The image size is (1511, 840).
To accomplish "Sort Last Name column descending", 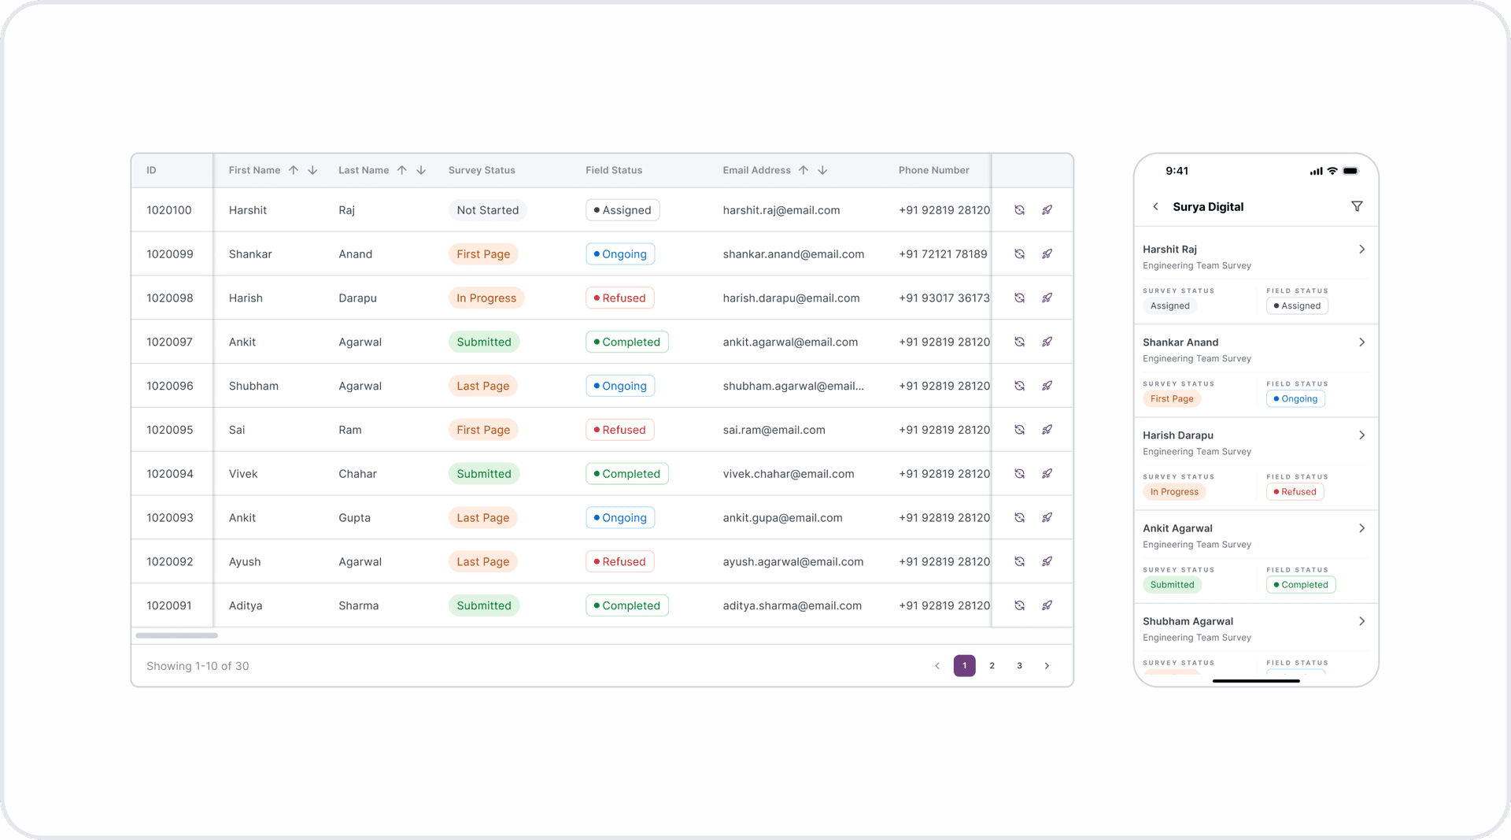I will 421,170.
